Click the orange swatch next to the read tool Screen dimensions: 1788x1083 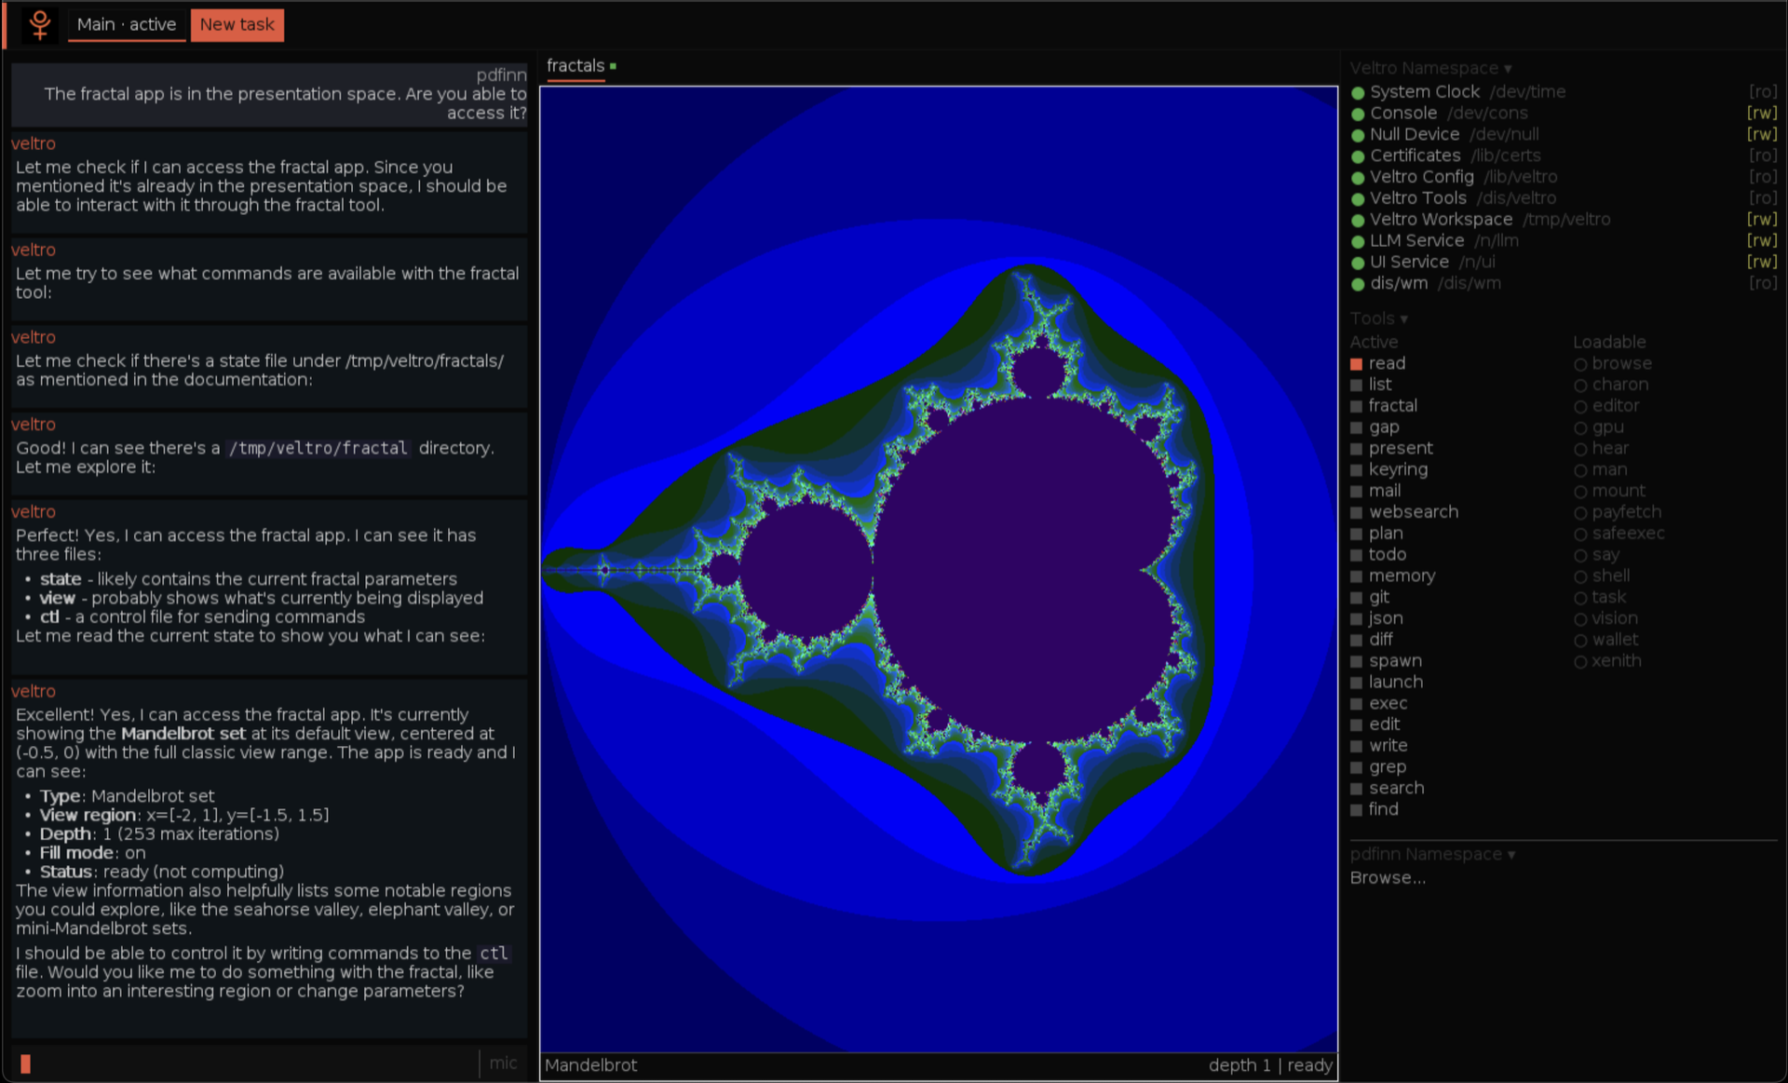(1357, 363)
